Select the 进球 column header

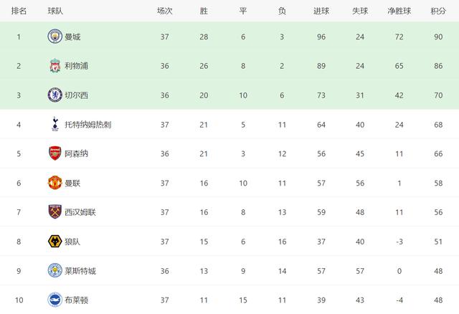pyautogui.click(x=321, y=11)
